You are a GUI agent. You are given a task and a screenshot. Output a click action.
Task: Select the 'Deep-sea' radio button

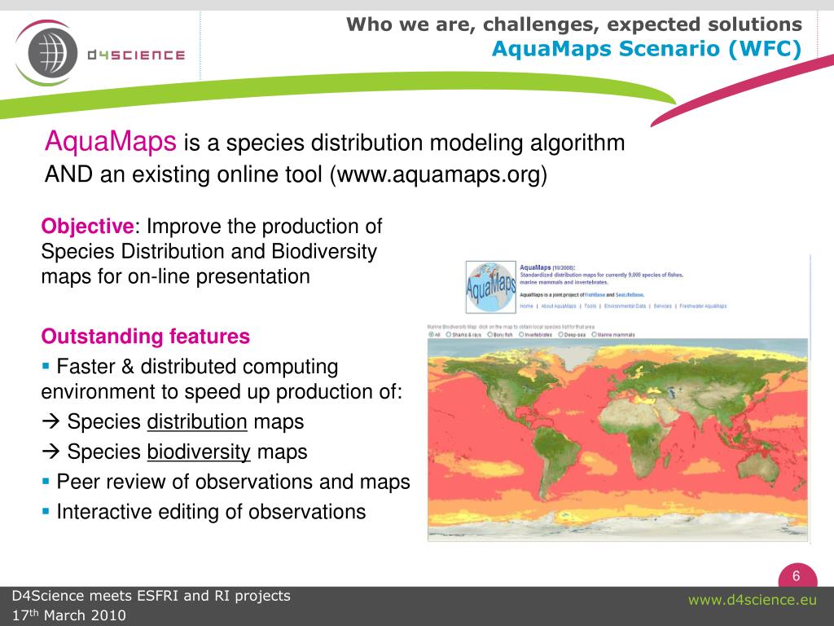(561, 335)
